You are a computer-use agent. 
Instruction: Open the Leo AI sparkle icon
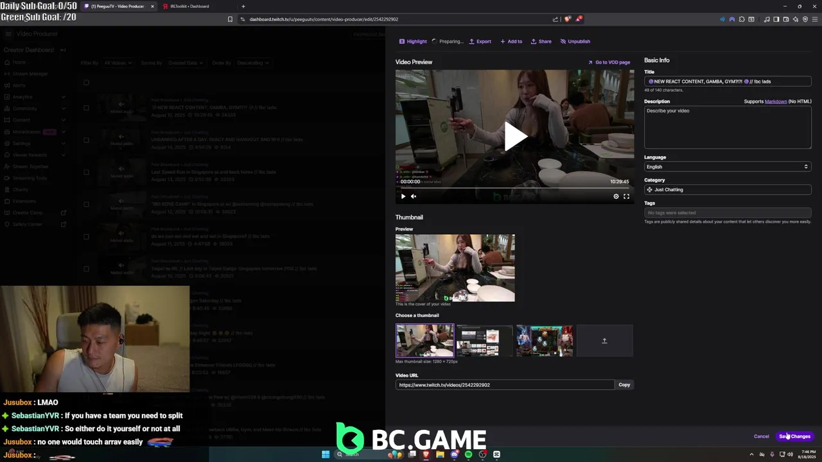click(x=796, y=19)
